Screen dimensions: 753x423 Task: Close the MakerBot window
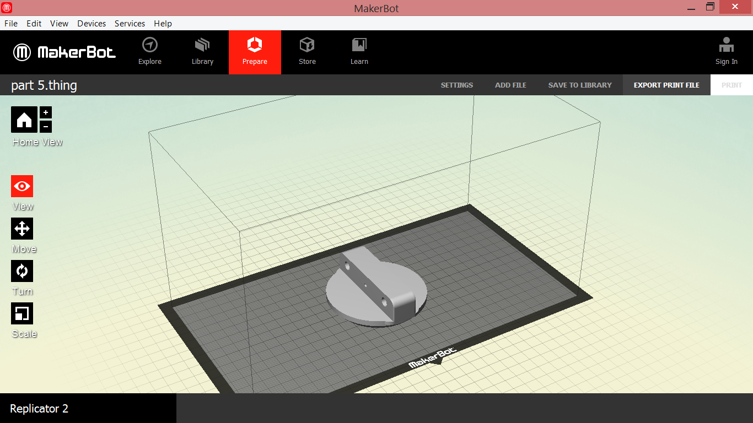click(735, 7)
